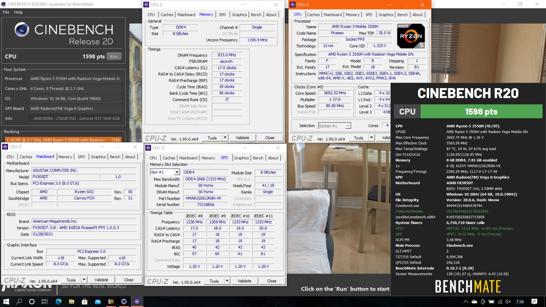Open Microsoft Store taskbar icon

84,302
